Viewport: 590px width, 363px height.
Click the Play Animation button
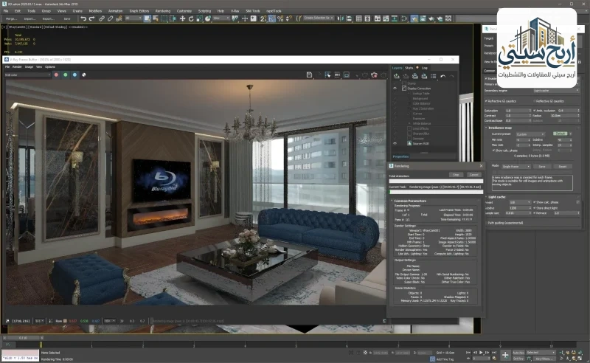click(481, 353)
